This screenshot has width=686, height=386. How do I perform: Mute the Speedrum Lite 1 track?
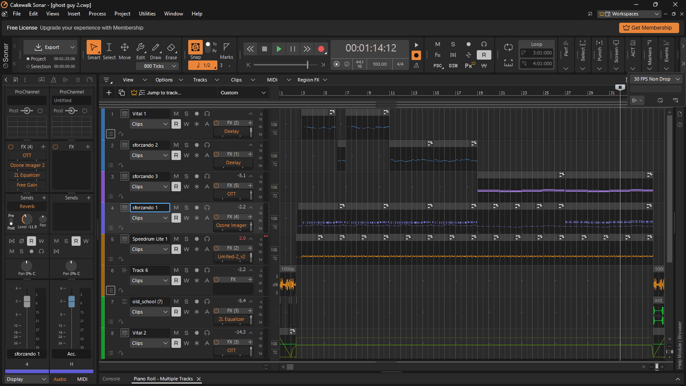[x=176, y=239]
